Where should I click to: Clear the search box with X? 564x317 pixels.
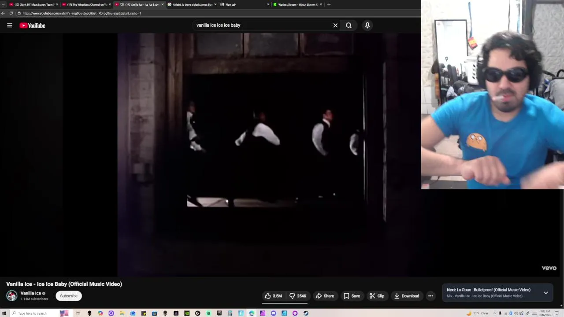tap(335, 26)
